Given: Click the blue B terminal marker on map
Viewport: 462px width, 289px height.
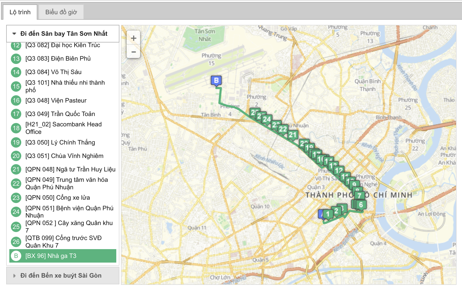Looking at the screenshot, I should coord(216,81).
